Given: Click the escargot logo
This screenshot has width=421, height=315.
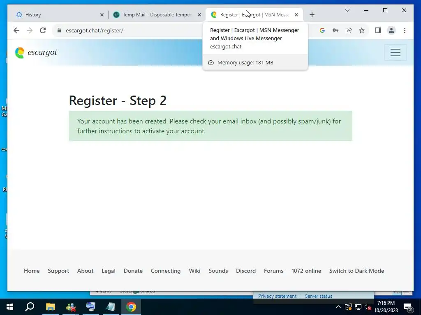Looking at the screenshot, I should click(36, 52).
